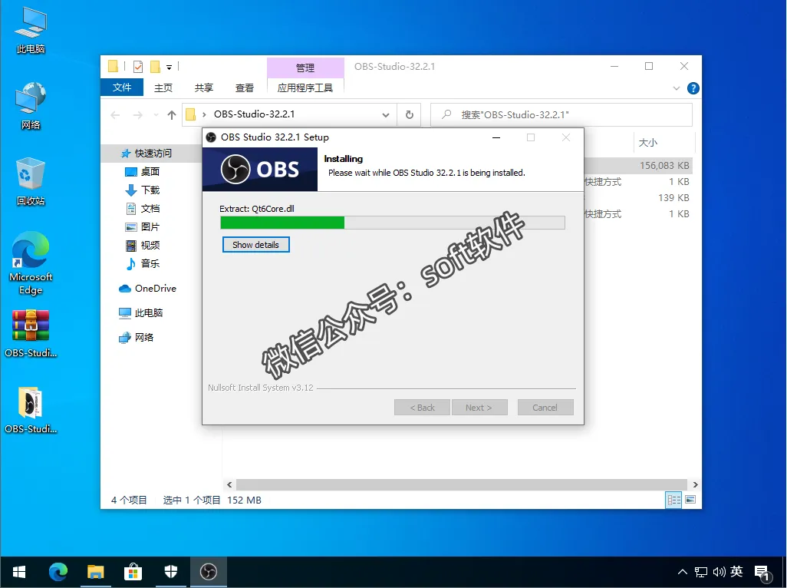Open the notification center icon
787x588 pixels.
click(x=762, y=573)
